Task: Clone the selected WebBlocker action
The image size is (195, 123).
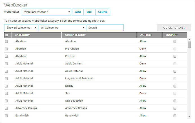Action: 103,12
